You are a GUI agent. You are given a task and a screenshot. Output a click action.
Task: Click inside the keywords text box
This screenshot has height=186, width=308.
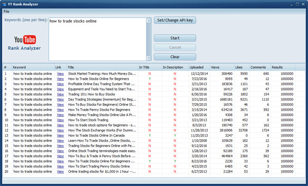coord(97,38)
